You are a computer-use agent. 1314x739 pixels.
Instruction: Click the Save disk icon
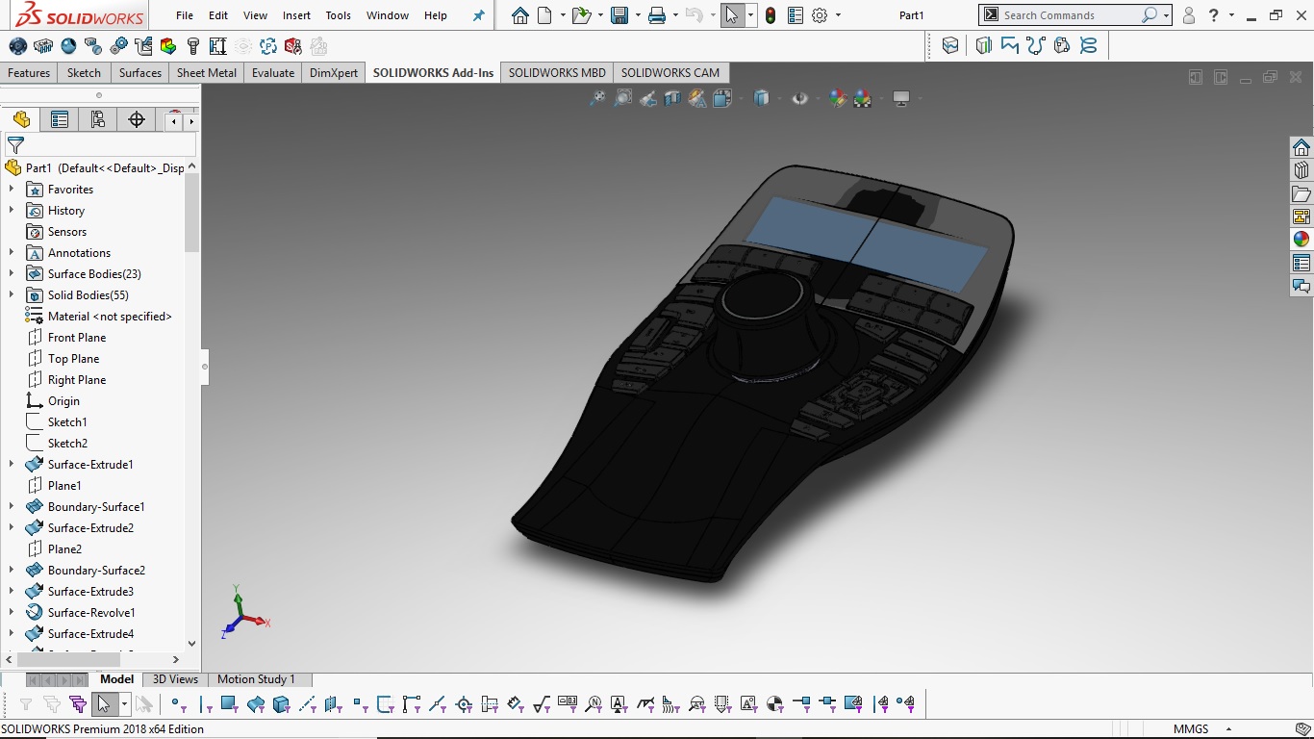click(x=619, y=15)
